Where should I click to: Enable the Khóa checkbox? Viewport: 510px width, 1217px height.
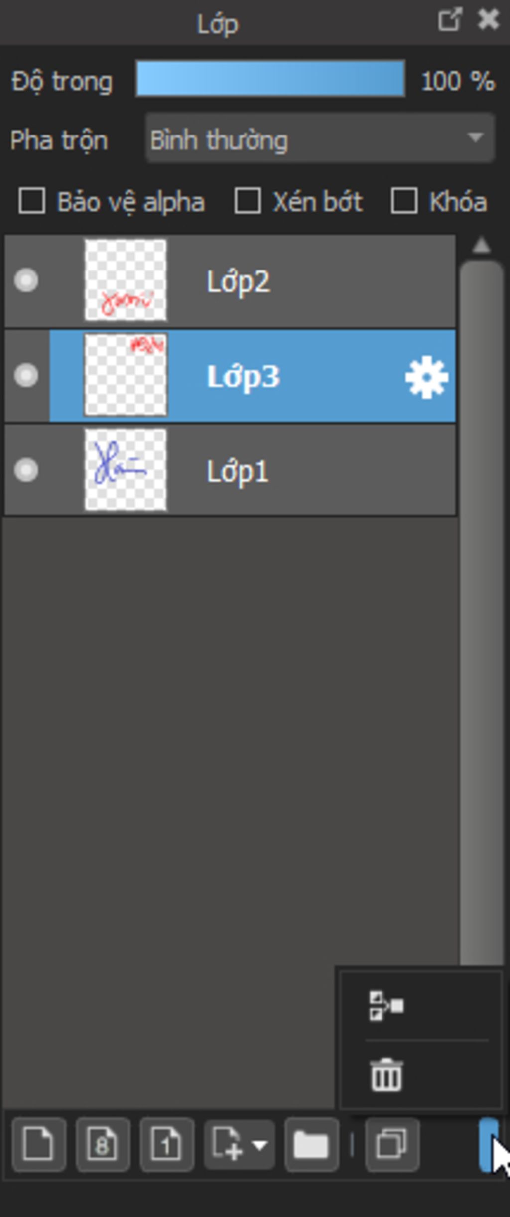click(404, 201)
